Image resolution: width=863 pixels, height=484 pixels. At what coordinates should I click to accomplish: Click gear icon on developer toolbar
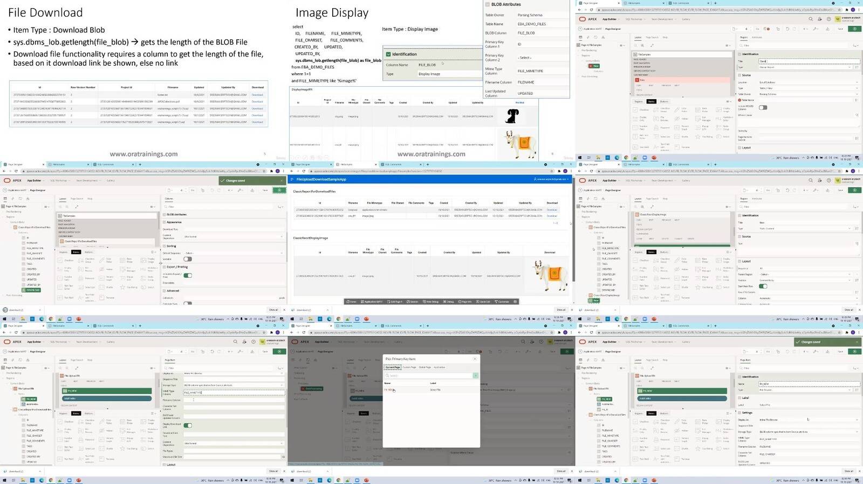pyautogui.click(x=516, y=301)
